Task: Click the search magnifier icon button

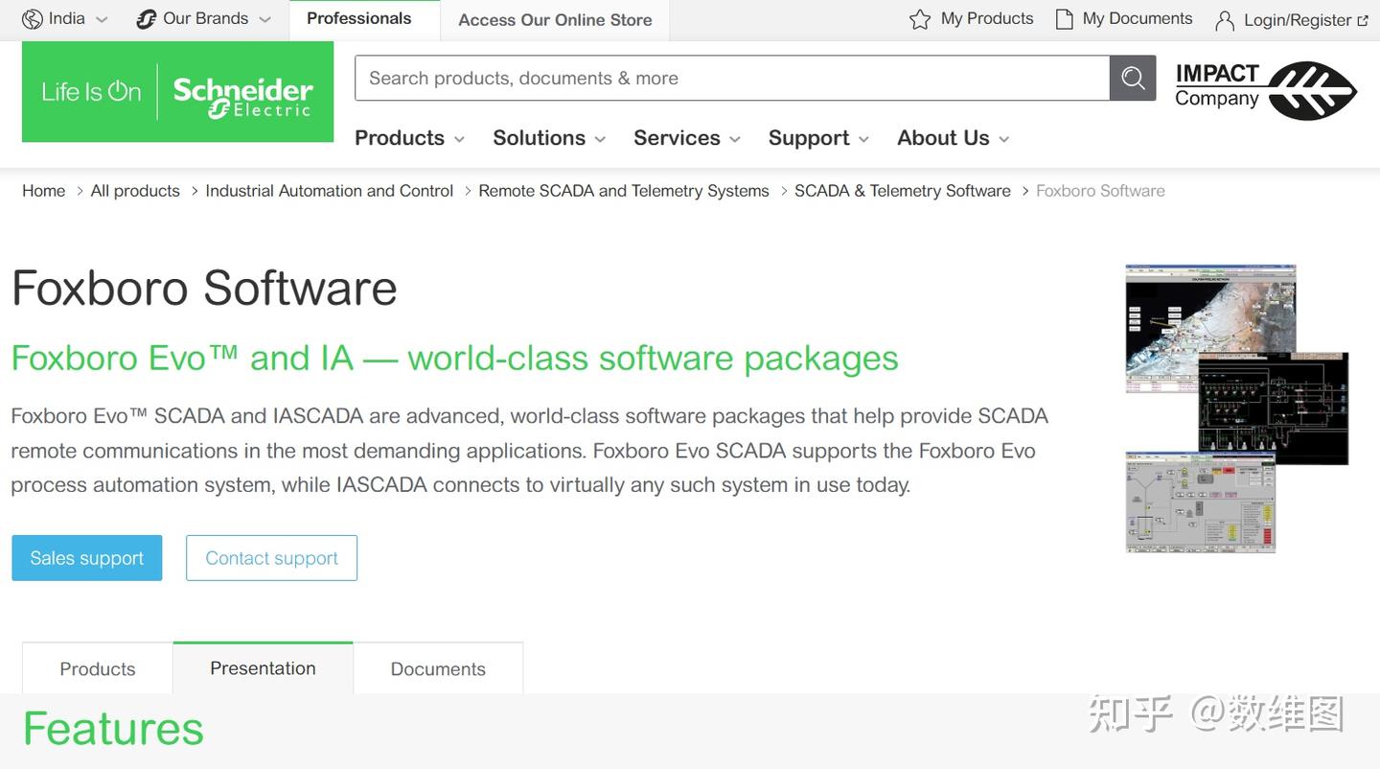Action: click(1133, 79)
